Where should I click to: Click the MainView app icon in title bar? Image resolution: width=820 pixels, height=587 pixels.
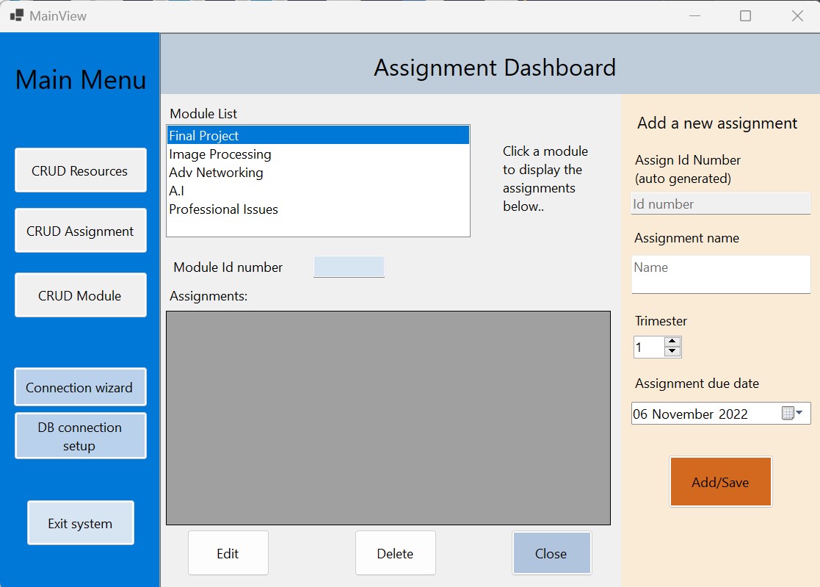[16, 15]
